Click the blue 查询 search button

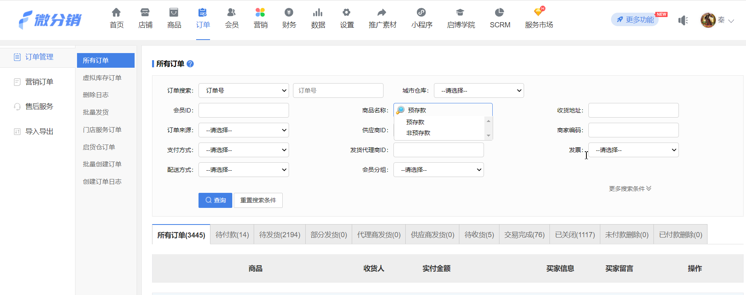(x=215, y=200)
